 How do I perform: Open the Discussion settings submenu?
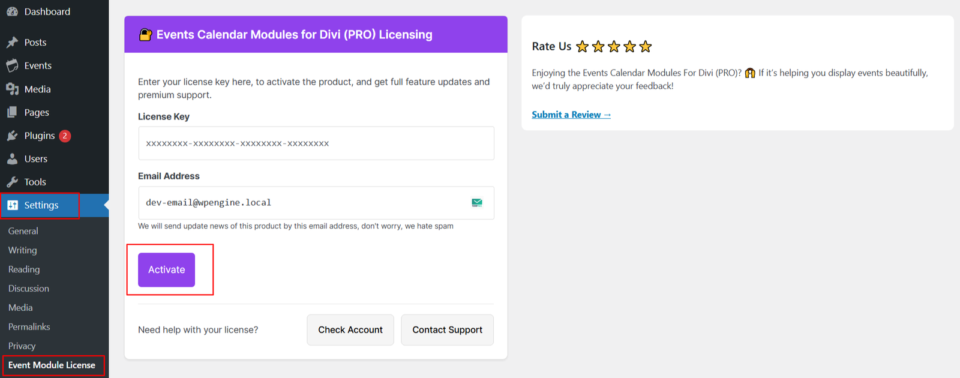point(29,289)
